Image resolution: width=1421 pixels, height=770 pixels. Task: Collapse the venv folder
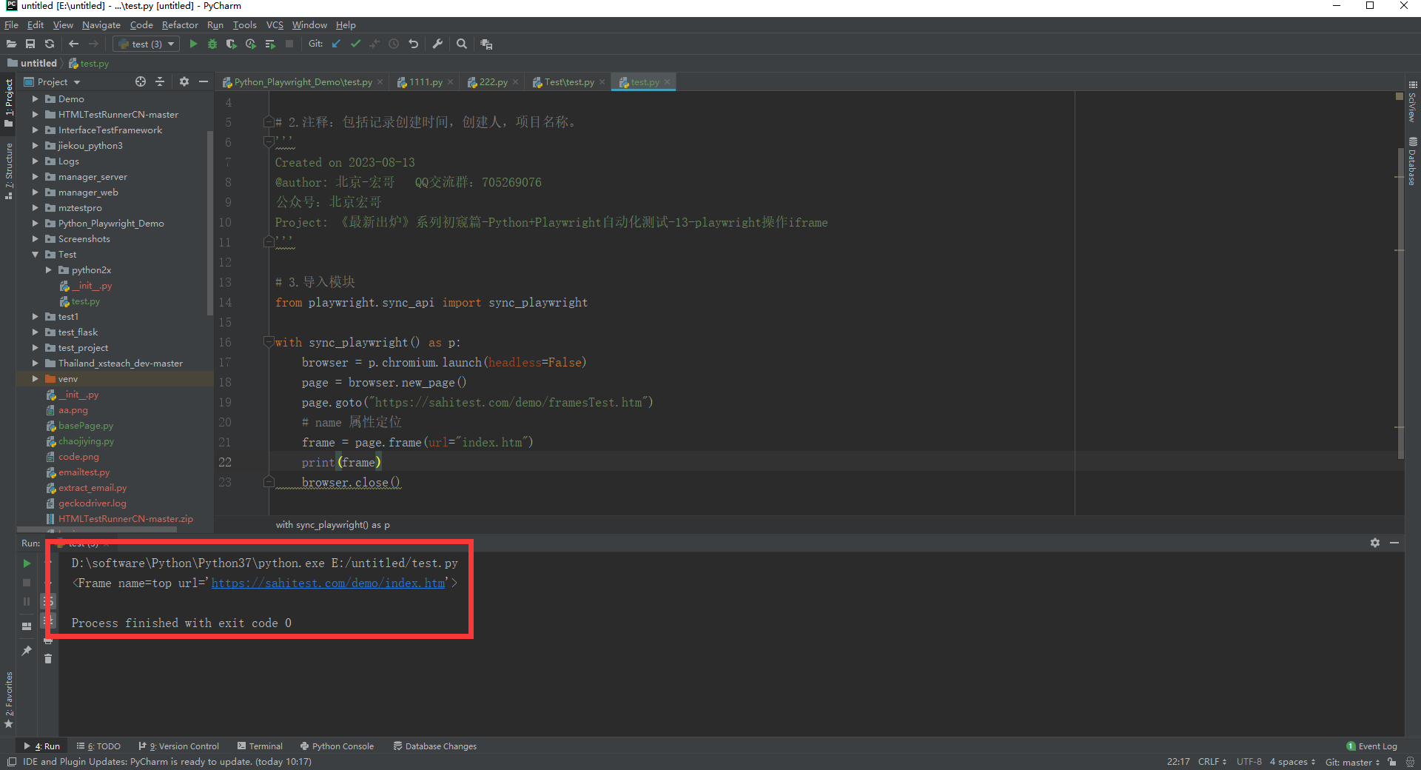point(35,378)
